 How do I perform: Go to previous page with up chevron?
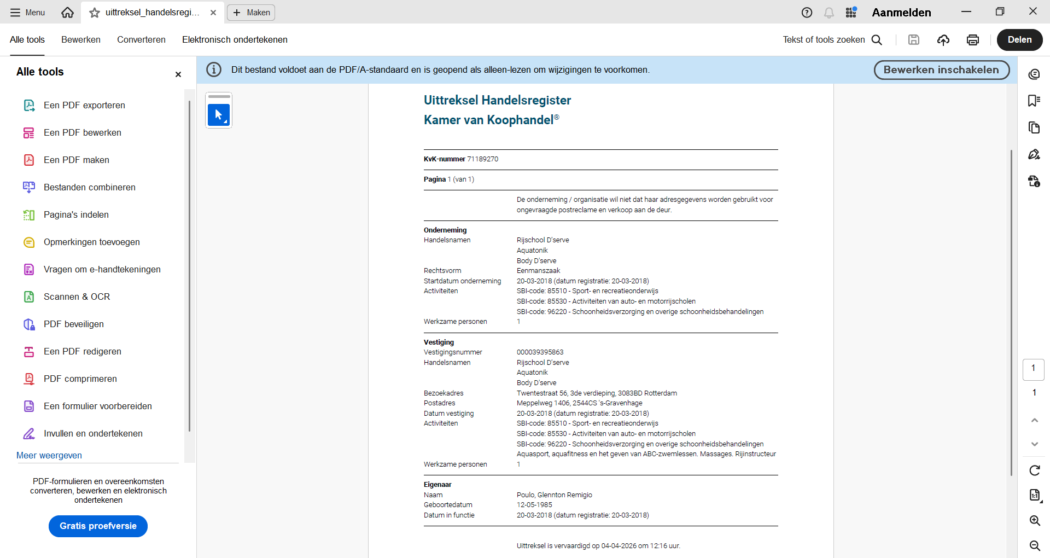[x=1034, y=420]
